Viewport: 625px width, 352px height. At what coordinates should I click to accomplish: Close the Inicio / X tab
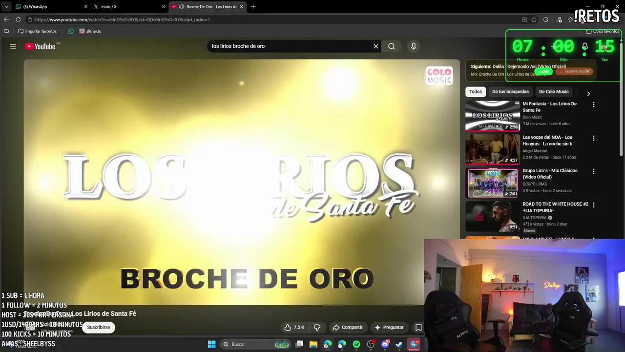[x=164, y=7]
